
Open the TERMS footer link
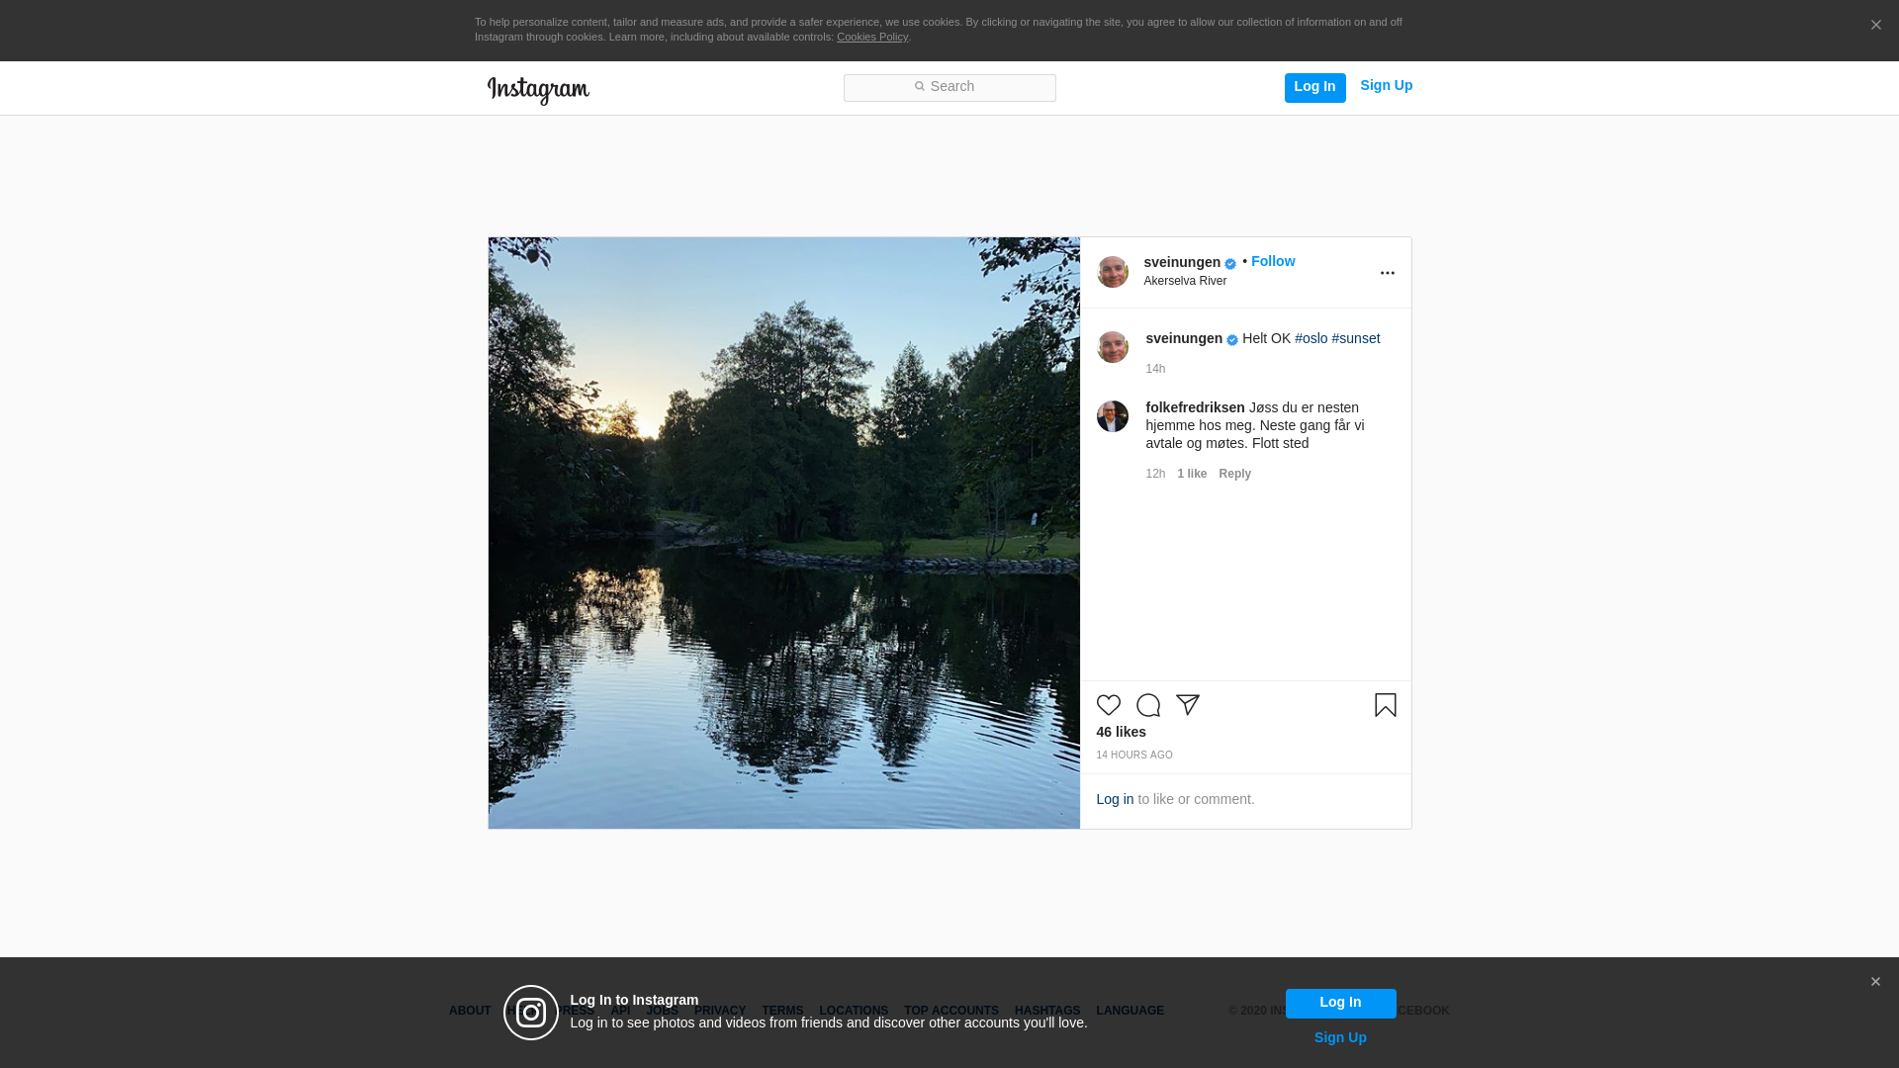point(782,1011)
